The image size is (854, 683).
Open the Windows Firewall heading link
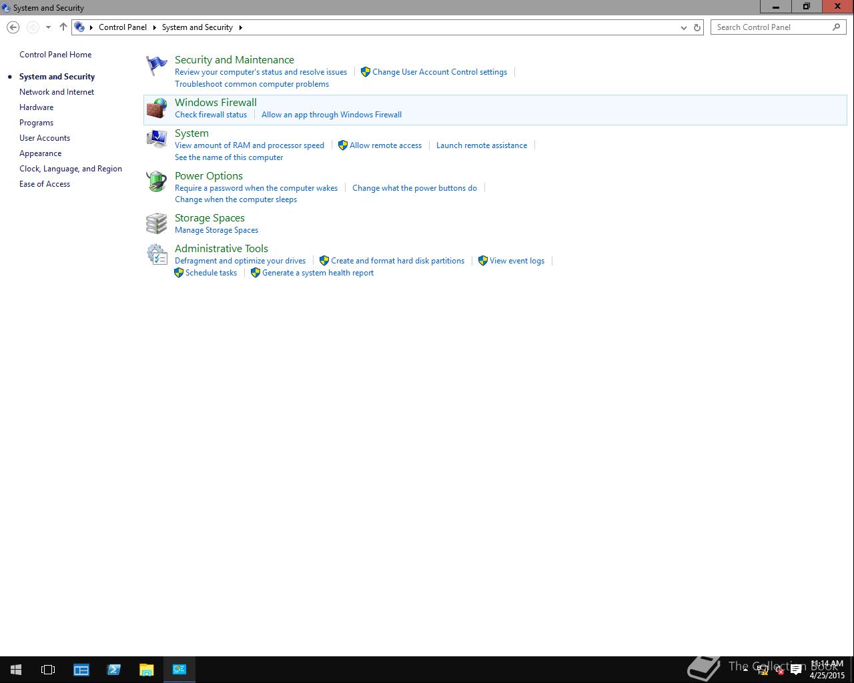216,103
